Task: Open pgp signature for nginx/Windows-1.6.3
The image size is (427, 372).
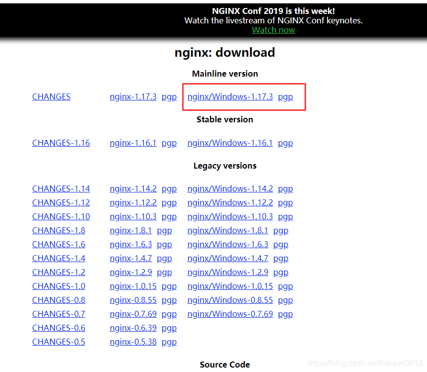Action: [x=281, y=245]
